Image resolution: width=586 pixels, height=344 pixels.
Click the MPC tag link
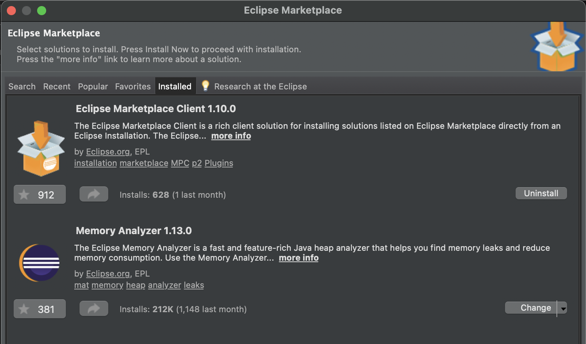180,163
